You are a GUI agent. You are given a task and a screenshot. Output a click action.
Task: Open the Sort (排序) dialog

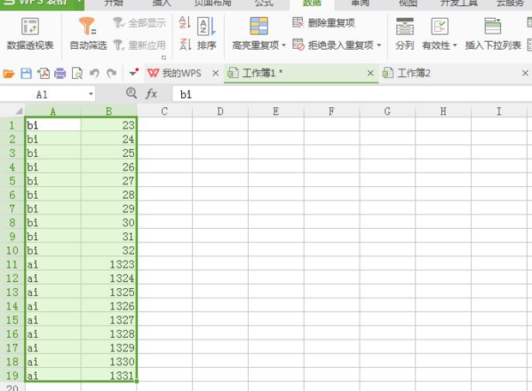click(206, 34)
